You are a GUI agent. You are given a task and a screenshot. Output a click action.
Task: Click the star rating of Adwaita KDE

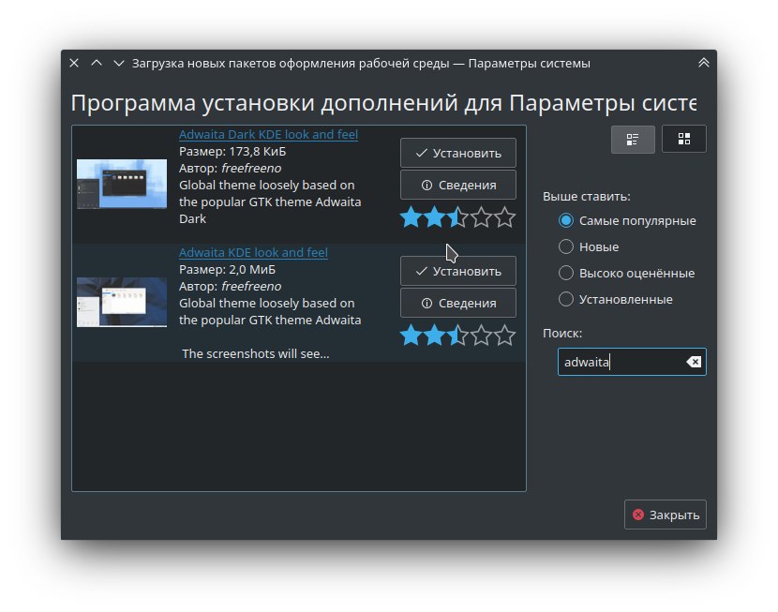[458, 336]
